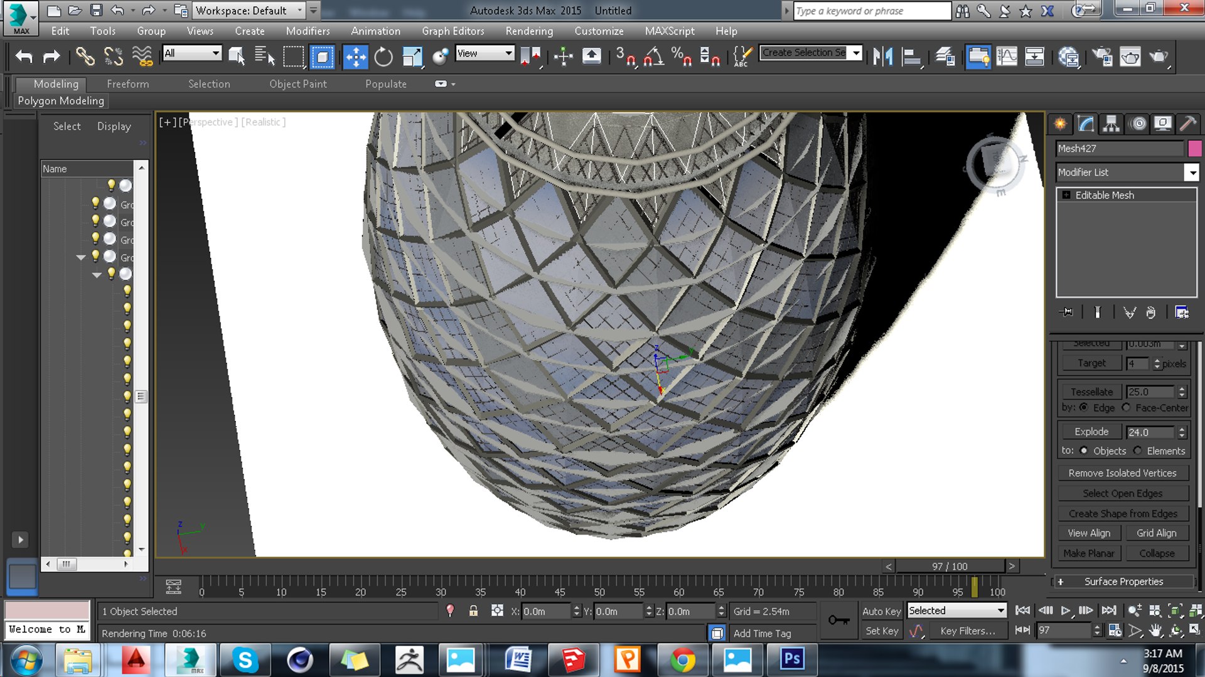Viewport: 1205px width, 677px height.
Task: Click the Auto Key button
Action: point(881,611)
